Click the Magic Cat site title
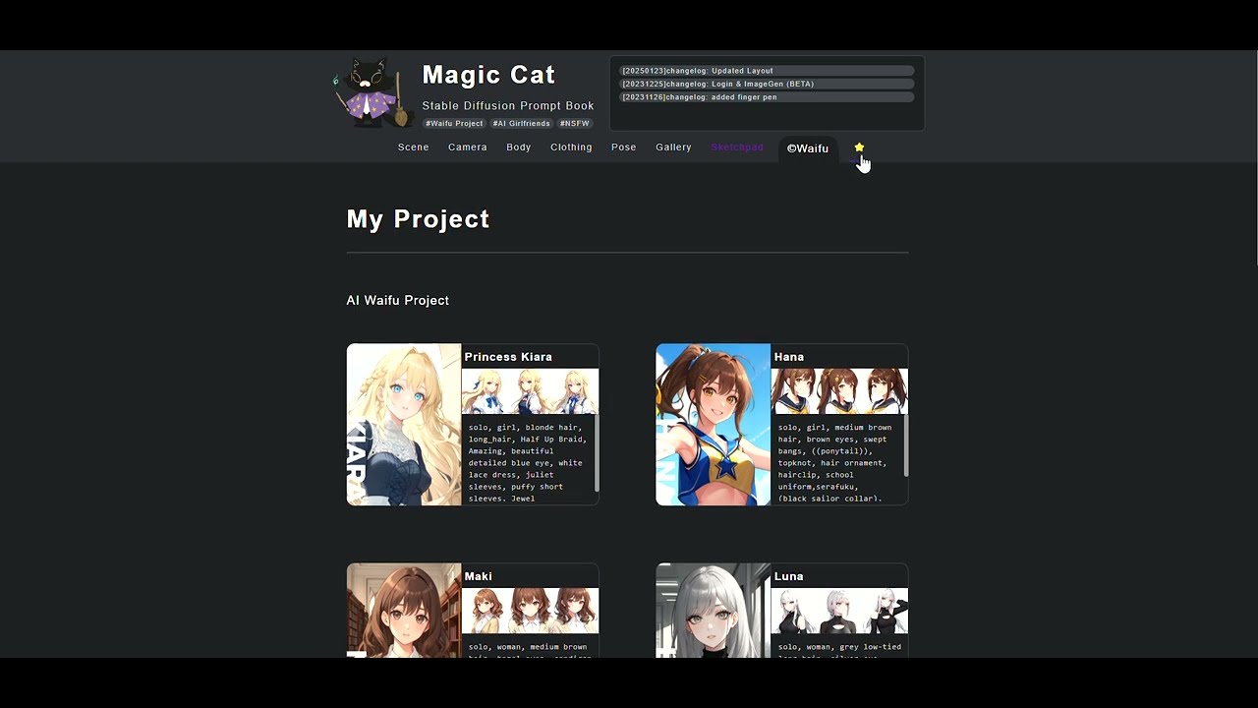Viewport: 1258px width, 708px height. [488, 75]
